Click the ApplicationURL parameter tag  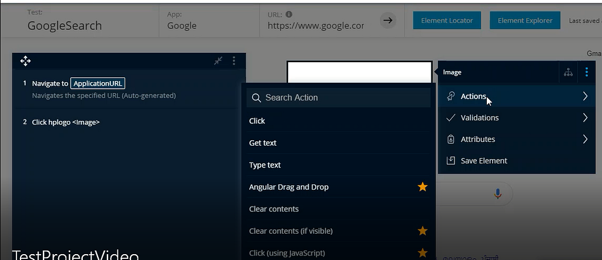(x=98, y=83)
